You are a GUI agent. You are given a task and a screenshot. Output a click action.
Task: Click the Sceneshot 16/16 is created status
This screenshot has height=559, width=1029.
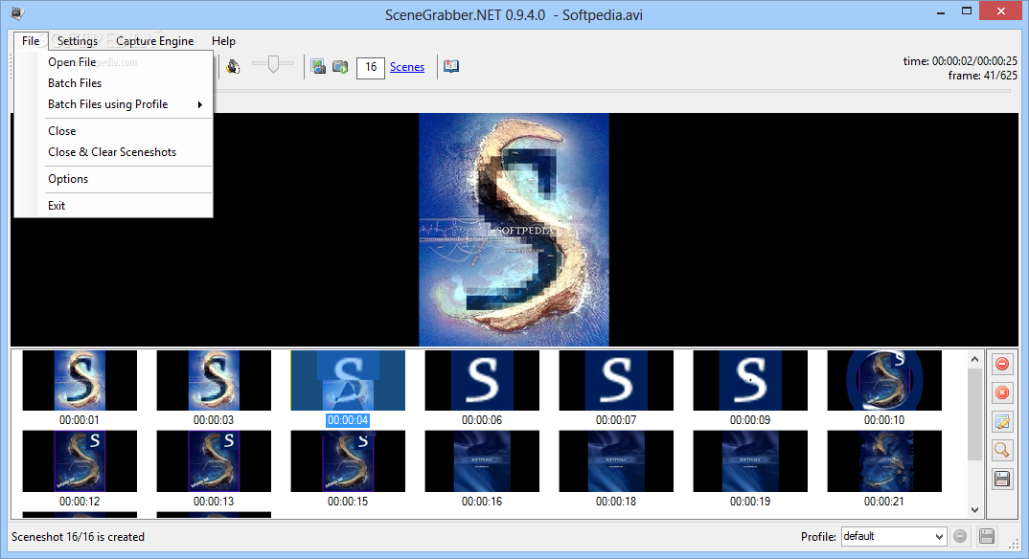[79, 537]
